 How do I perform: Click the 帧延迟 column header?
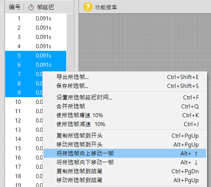(x=46, y=7)
